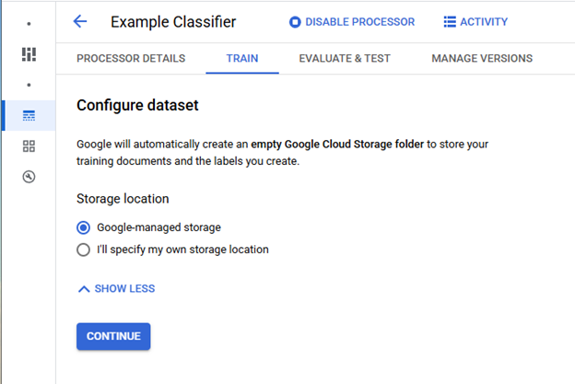
Task: Click the Disable Processor stop icon
Action: pos(295,22)
